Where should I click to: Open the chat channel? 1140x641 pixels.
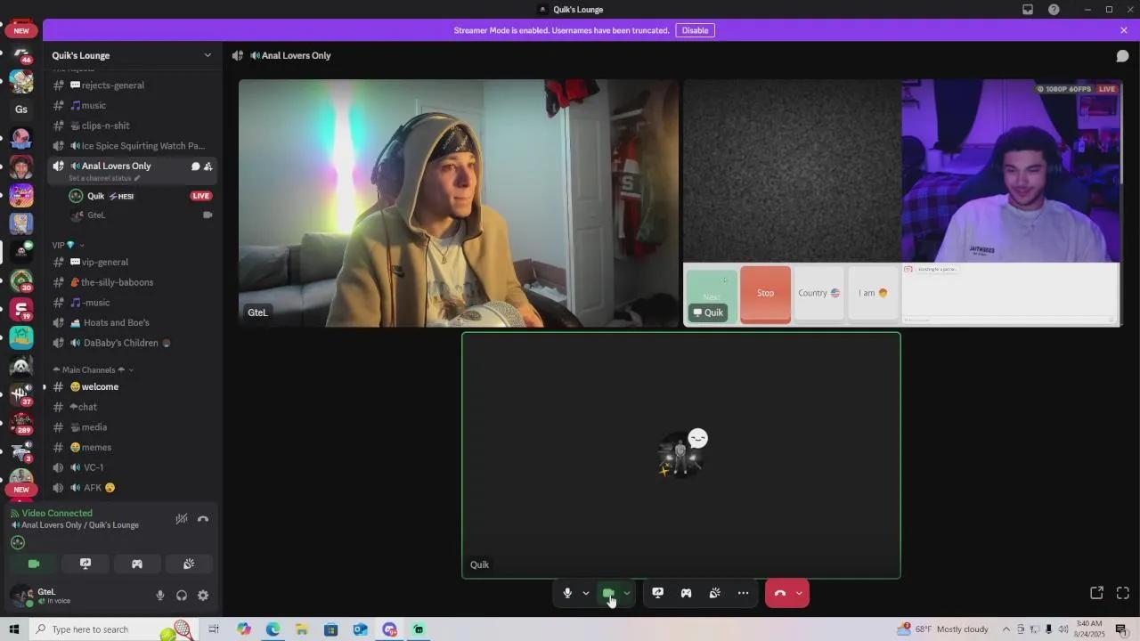134,407
